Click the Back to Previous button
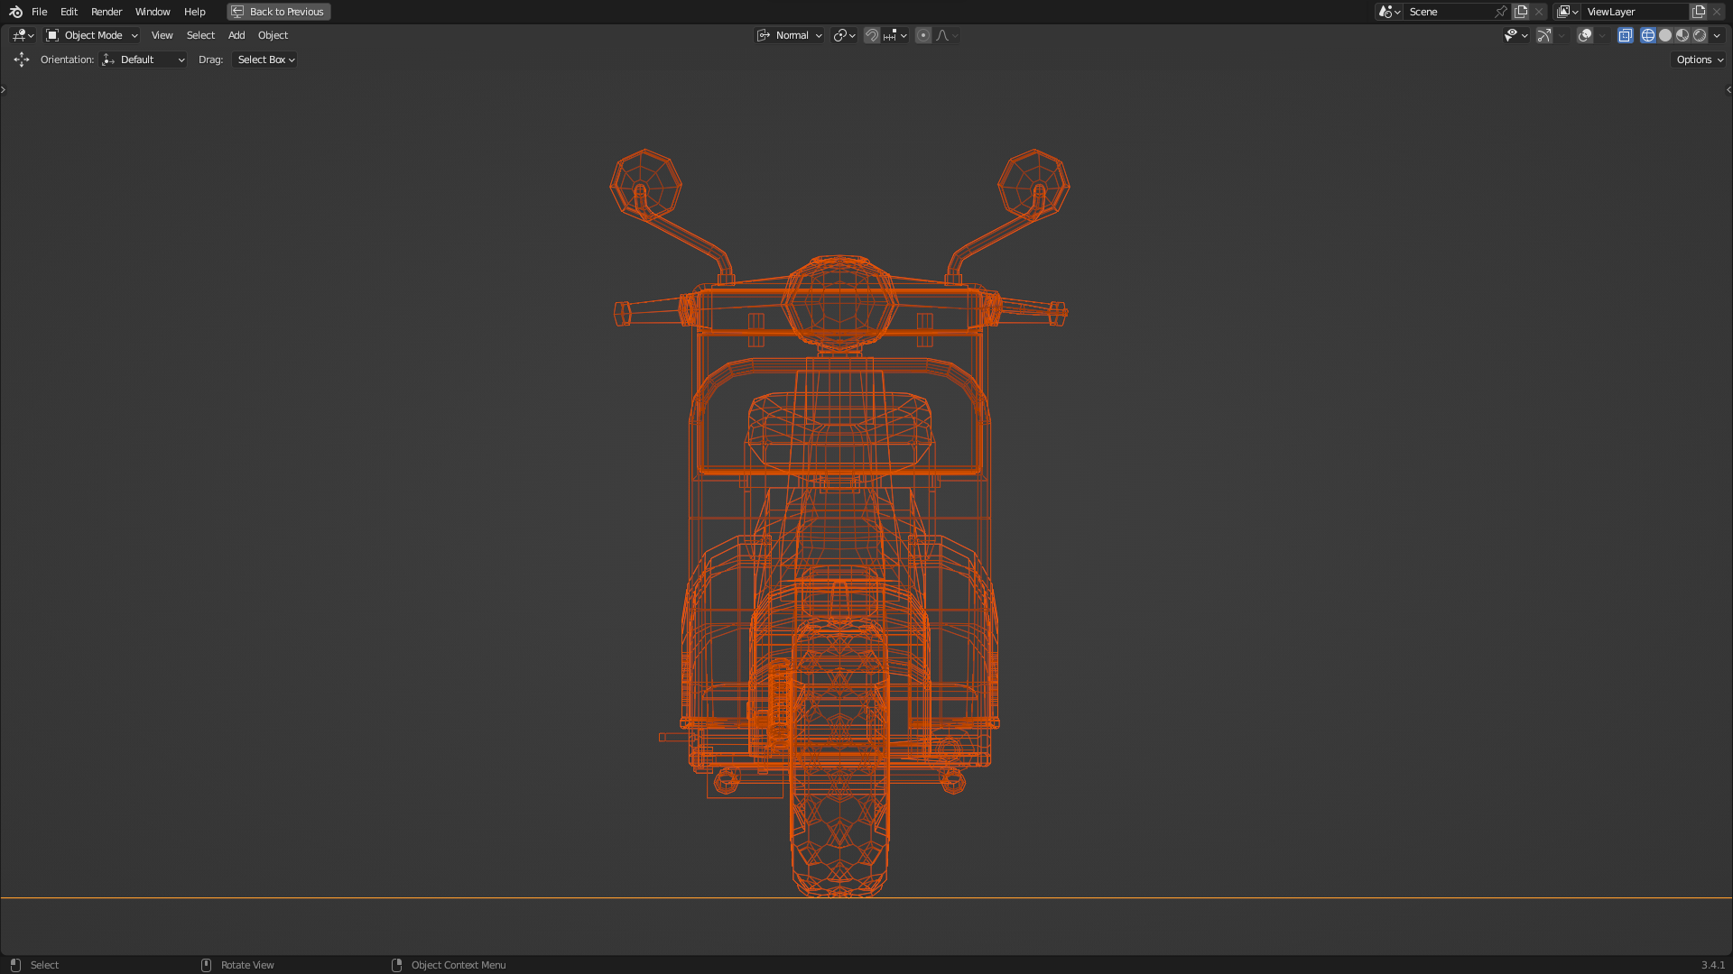The image size is (1733, 974). [x=278, y=12]
